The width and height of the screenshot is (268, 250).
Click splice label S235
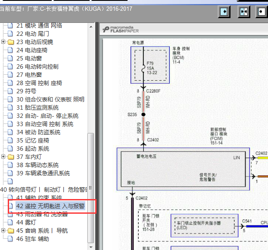click(132, 114)
